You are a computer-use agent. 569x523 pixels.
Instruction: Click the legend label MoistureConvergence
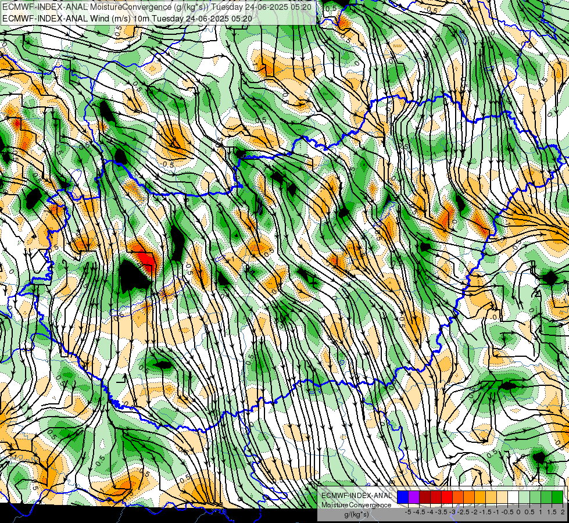pyautogui.click(x=356, y=505)
